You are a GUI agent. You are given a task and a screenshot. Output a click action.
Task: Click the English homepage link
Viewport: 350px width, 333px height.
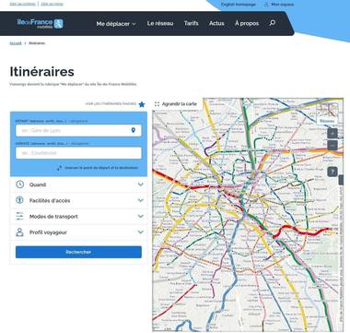coord(239,5)
